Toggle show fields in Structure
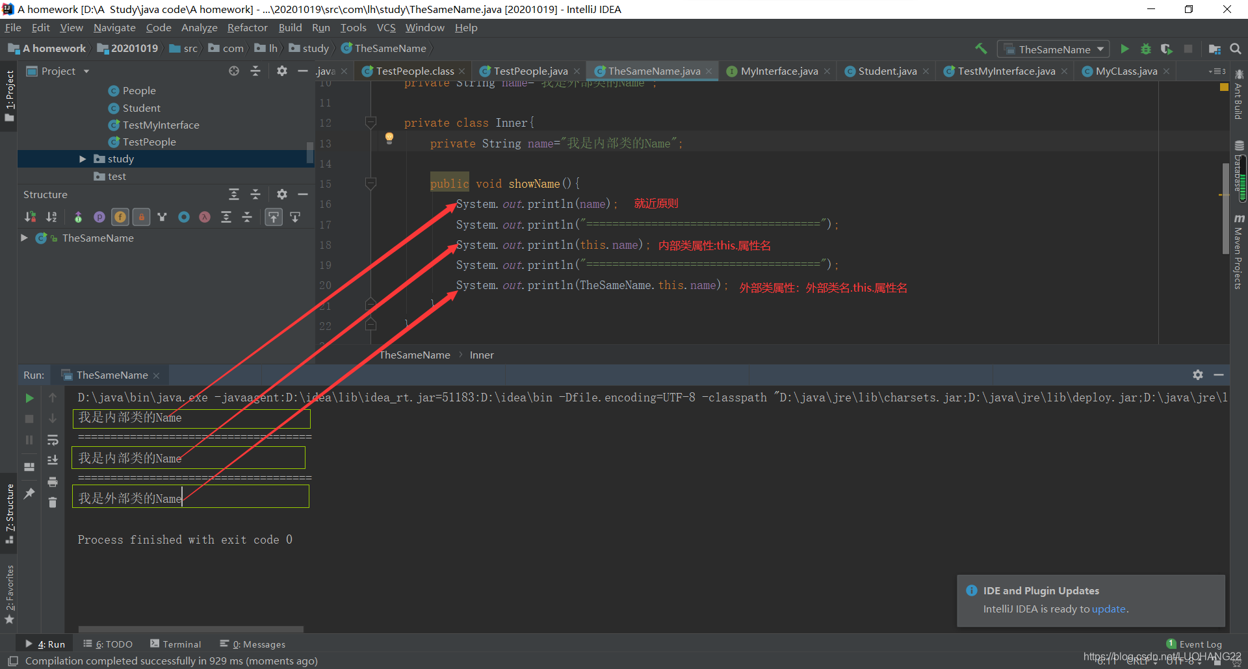This screenshot has width=1248, height=669. pyautogui.click(x=120, y=217)
